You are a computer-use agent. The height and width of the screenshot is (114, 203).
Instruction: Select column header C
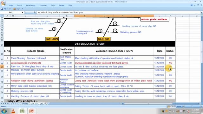click(x=25, y=16)
